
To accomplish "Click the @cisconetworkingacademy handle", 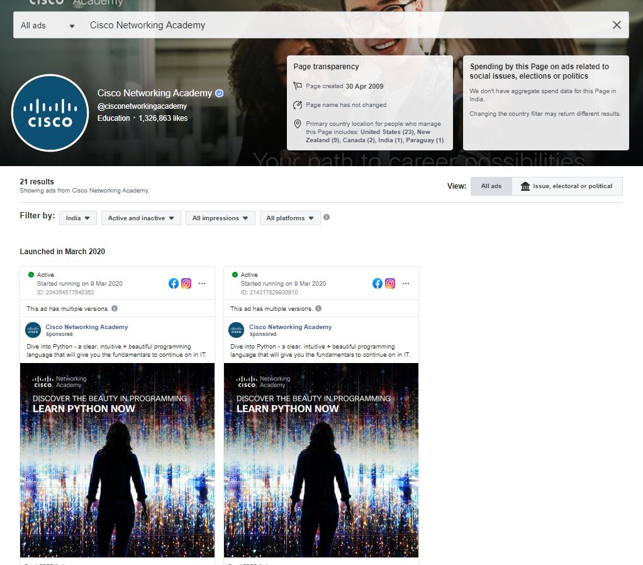I will coord(142,106).
